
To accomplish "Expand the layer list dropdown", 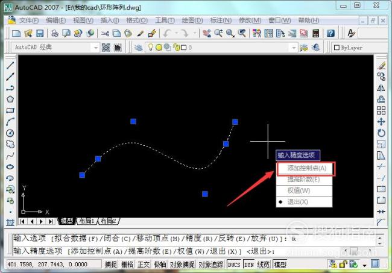I will click(294, 48).
